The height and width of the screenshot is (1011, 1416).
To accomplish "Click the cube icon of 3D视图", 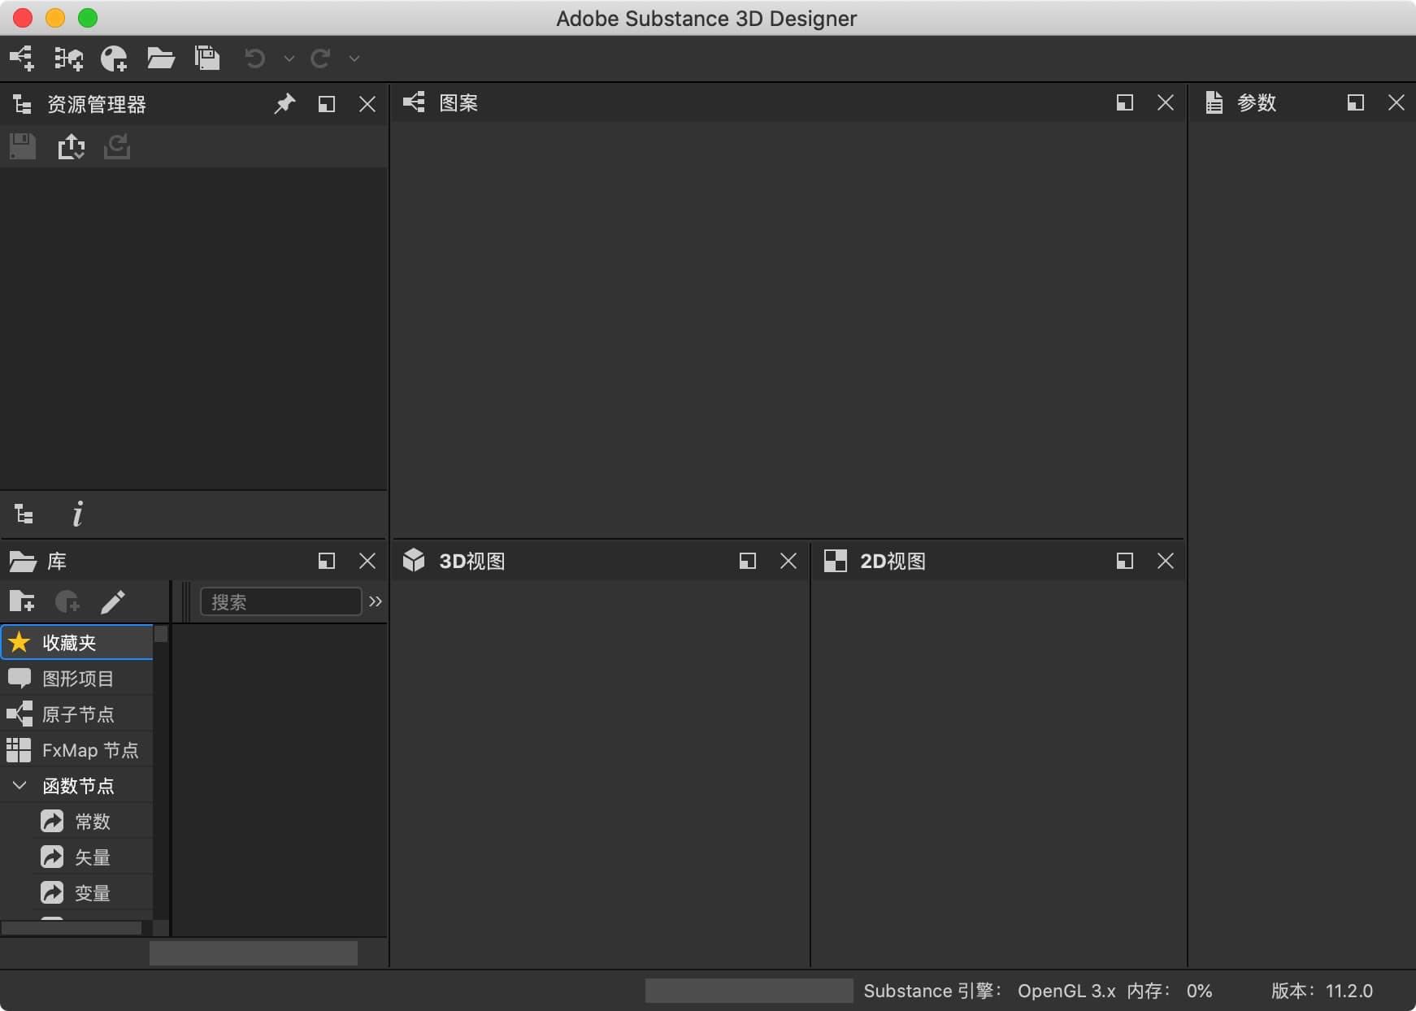I will [414, 560].
